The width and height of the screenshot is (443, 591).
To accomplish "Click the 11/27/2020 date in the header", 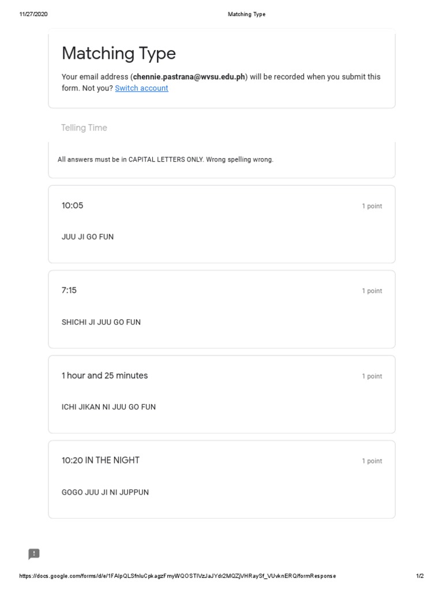I will click(x=33, y=14).
